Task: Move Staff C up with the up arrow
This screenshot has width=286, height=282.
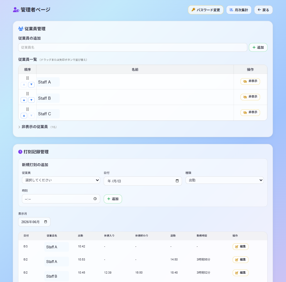Action: click(24, 116)
